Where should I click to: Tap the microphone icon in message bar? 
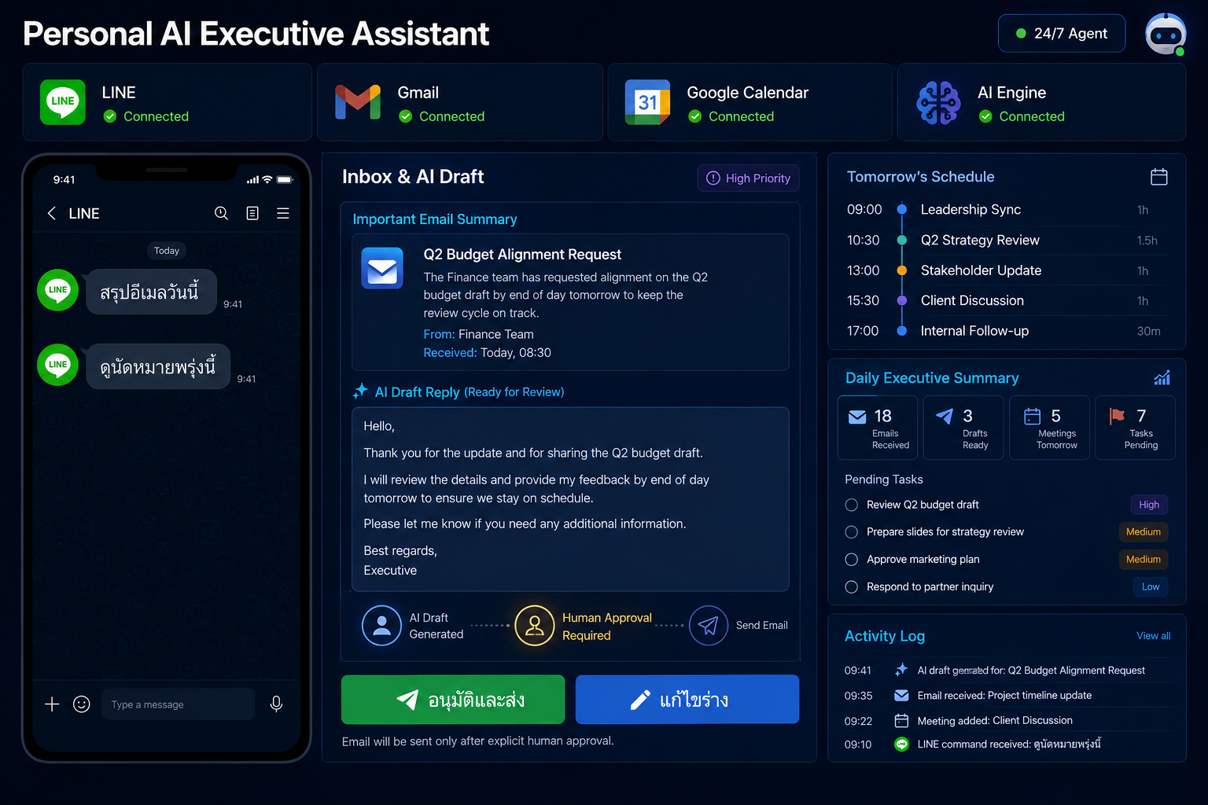[276, 704]
